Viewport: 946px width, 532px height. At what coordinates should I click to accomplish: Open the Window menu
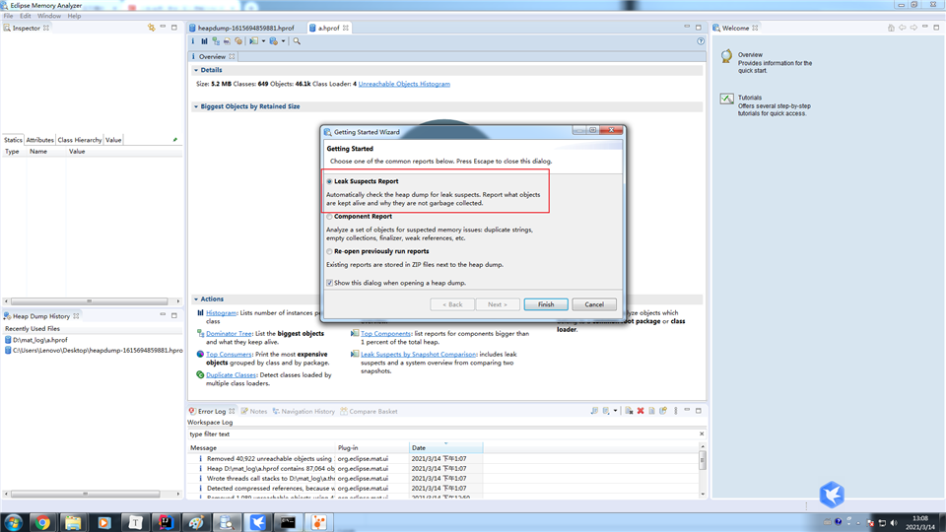click(49, 16)
